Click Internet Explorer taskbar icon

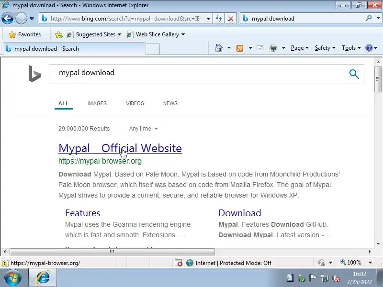point(43,278)
